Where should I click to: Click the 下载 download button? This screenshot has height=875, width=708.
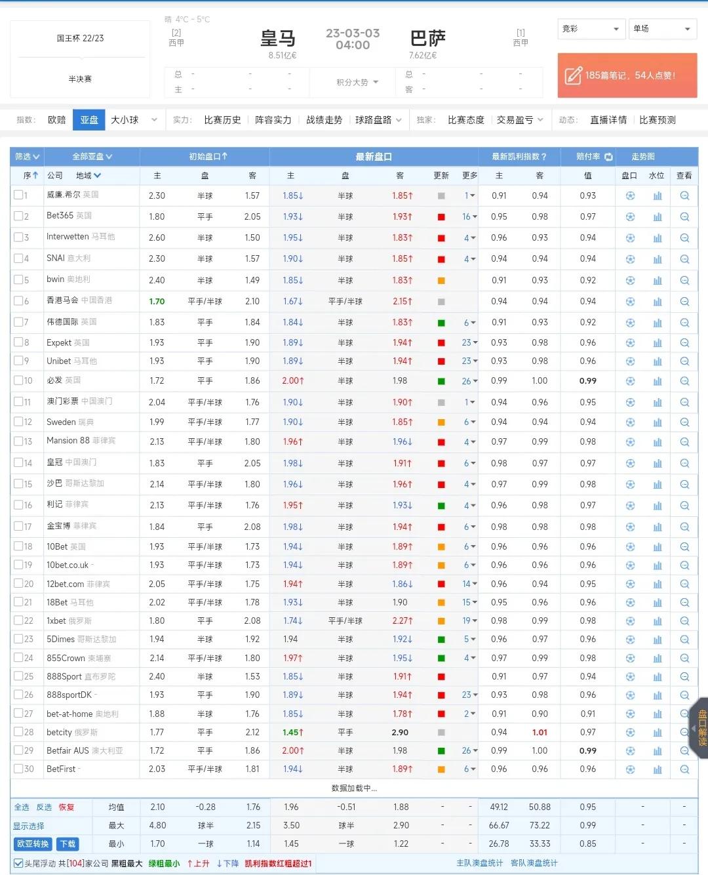(66, 844)
